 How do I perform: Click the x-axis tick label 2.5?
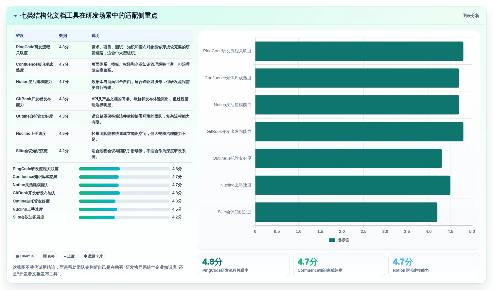click(x=363, y=232)
